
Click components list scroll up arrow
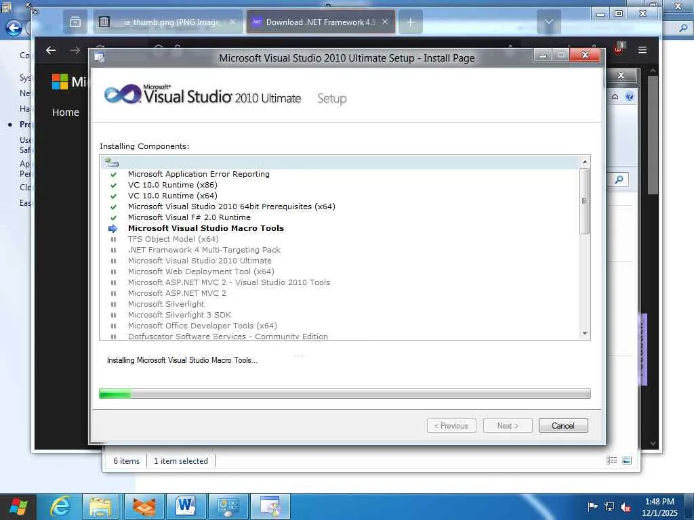[x=585, y=162]
